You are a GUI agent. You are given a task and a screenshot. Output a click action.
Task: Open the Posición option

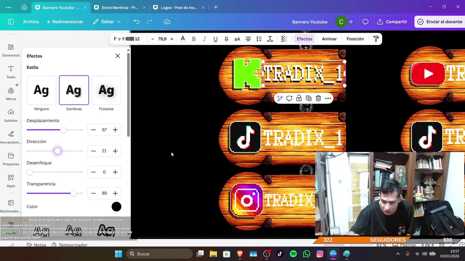point(355,39)
